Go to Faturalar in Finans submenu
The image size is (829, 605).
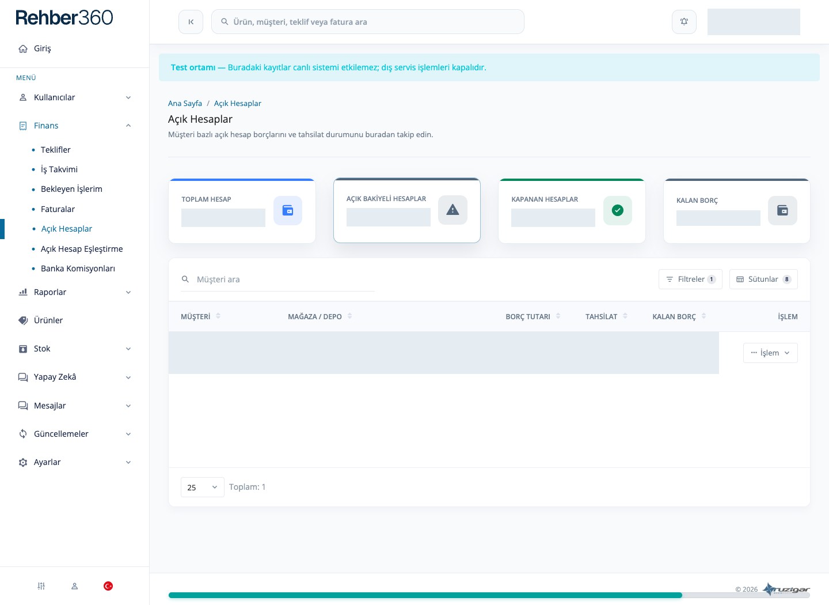(58, 209)
